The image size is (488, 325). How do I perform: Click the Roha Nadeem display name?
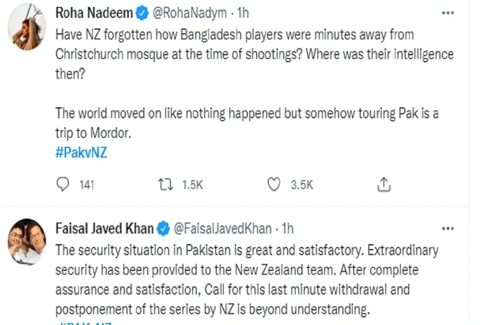[94, 13]
